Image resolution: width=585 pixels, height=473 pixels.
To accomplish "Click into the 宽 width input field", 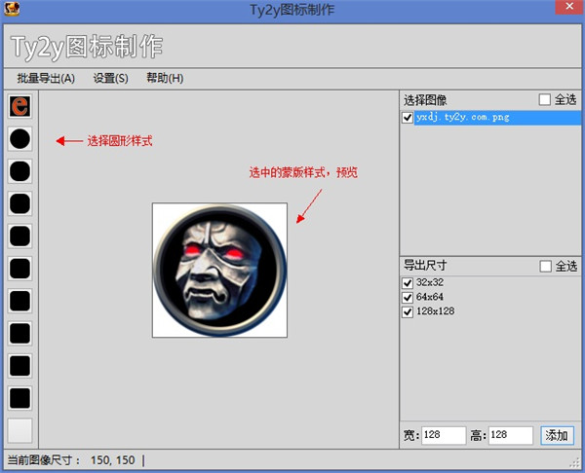I will (x=444, y=435).
